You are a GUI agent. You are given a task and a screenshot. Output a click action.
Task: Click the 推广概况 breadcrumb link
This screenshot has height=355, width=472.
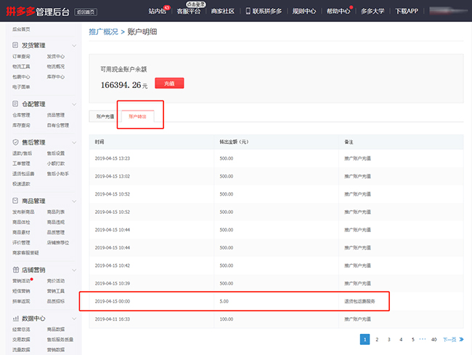[x=104, y=32]
